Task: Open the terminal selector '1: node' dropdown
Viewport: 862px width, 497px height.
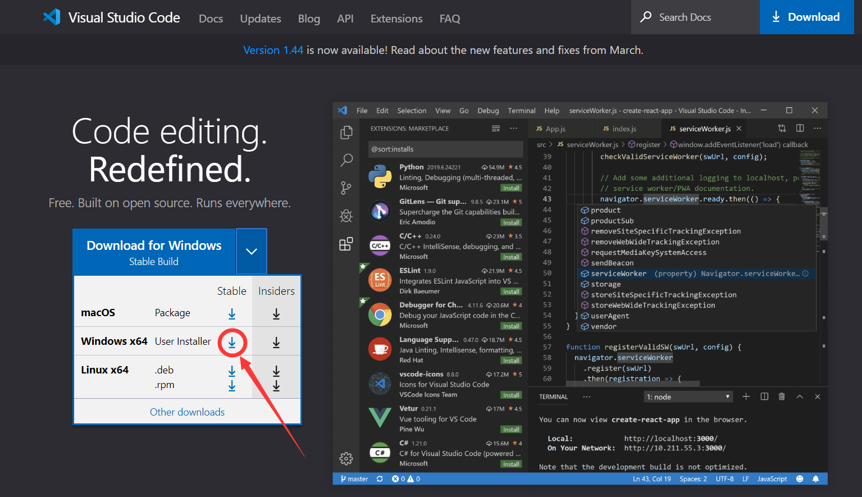Action: pyautogui.click(x=688, y=397)
